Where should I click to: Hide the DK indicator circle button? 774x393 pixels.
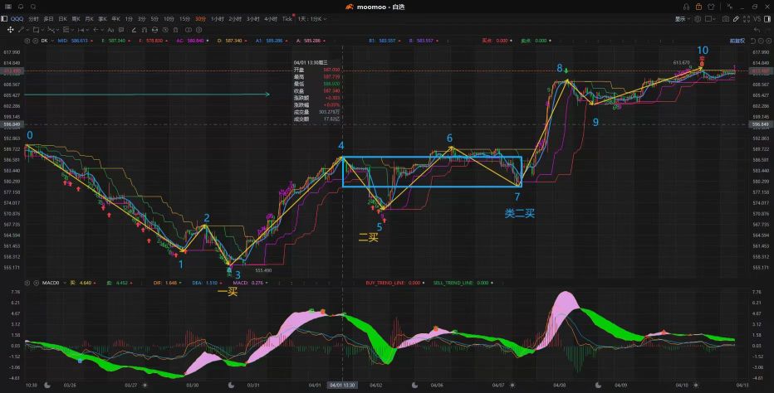point(36,41)
